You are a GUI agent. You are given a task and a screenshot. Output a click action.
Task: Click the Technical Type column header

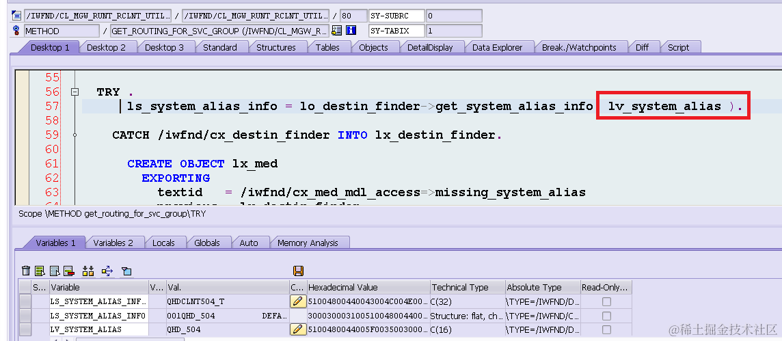[x=468, y=287]
